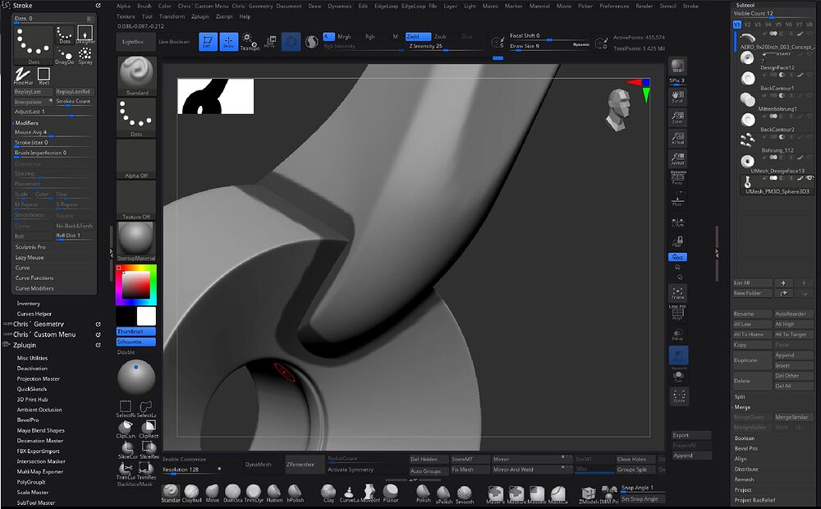
Task: Click the BPR render icon
Action: tap(677, 66)
